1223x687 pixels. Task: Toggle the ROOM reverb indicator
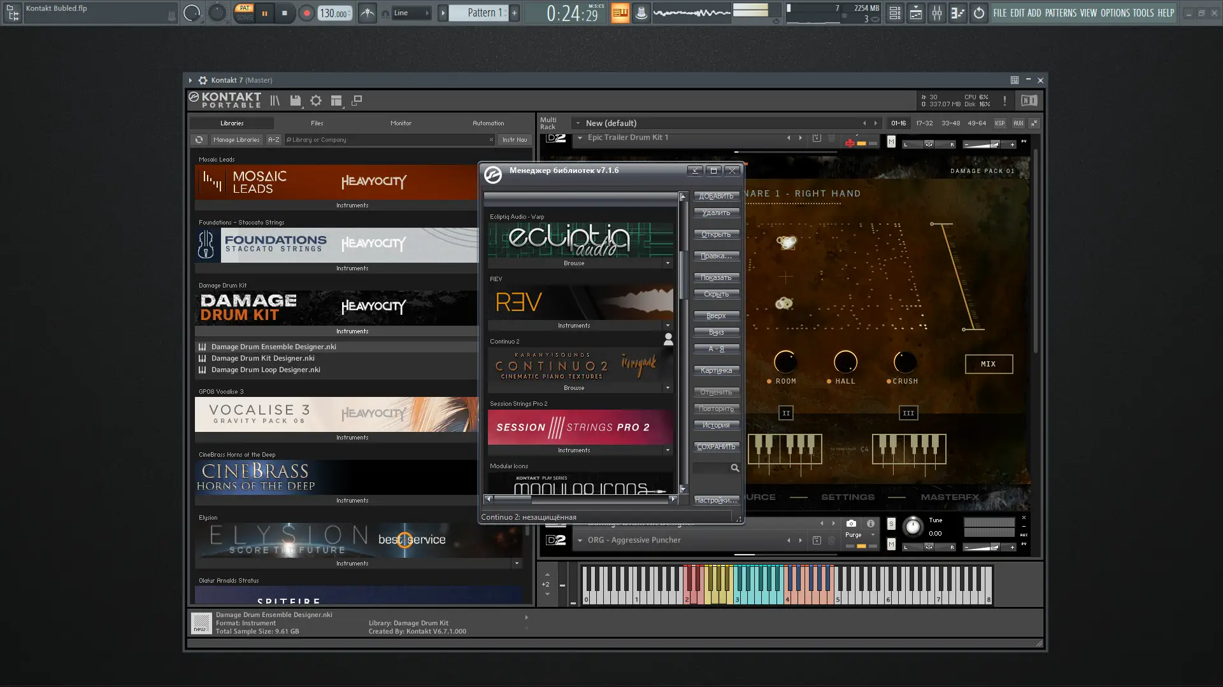[769, 382]
